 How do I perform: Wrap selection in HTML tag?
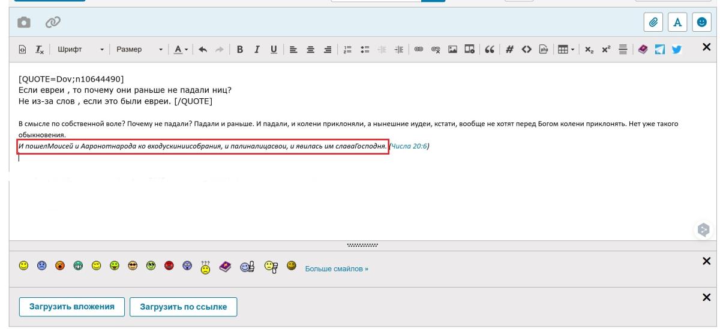coord(526,49)
